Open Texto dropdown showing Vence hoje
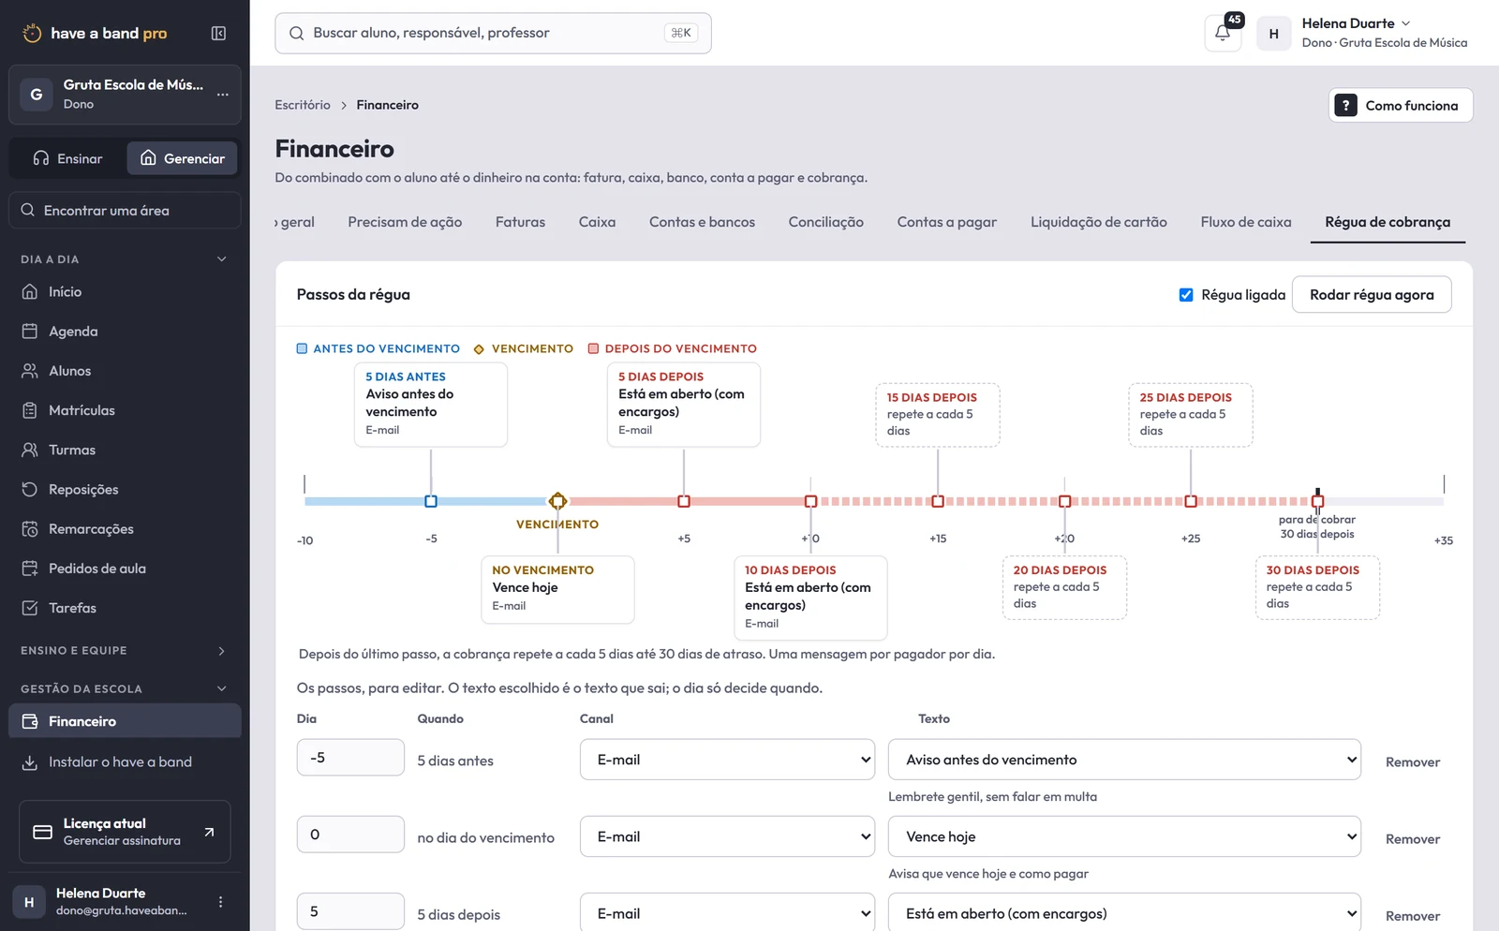Image resolution: width=1499 pixels, height=931 pixels. point(1124,836)
